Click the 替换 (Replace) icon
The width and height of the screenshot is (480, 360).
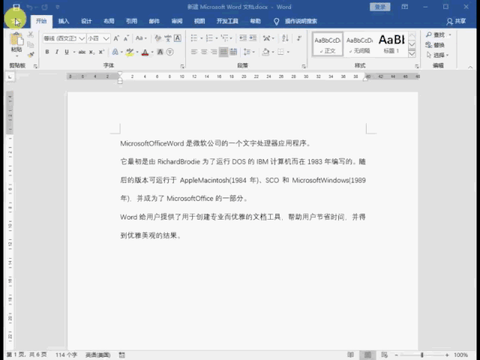[x=438, y=44]
